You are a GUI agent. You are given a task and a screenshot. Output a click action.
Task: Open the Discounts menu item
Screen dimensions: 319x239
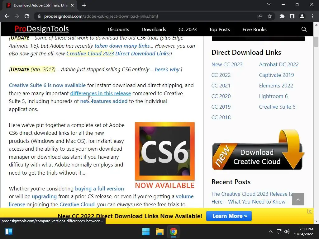(x=118, y=30)
